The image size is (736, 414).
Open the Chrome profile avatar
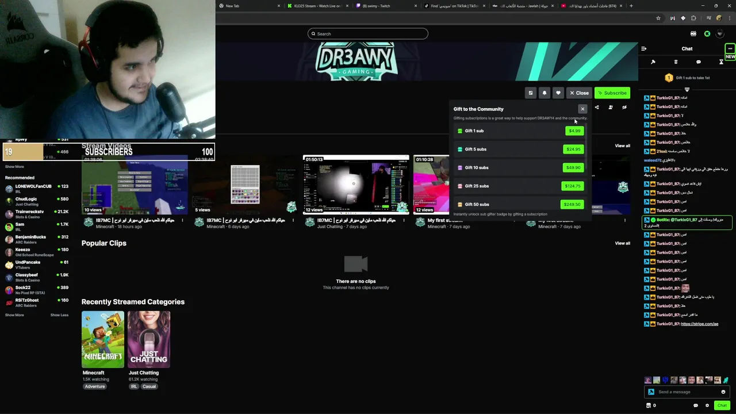click(x=719, y=18)
